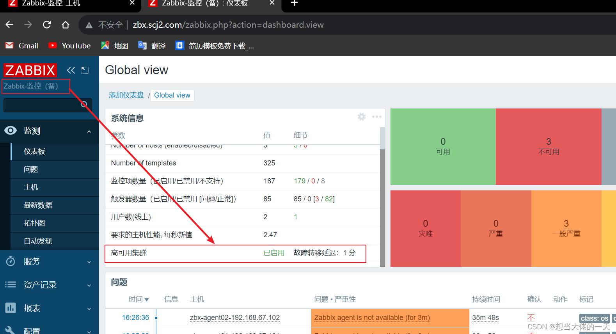The image size is (616, 334).
Task: Click the 179 enabled items value
Action: (300, 181)
